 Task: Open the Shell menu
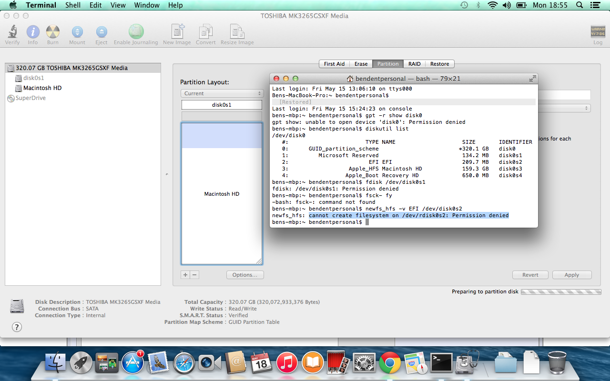coord(73,5)
